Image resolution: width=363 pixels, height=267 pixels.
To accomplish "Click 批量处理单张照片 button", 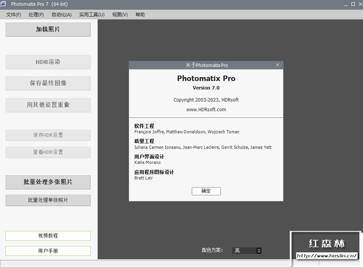I will [x=48, y=200].
